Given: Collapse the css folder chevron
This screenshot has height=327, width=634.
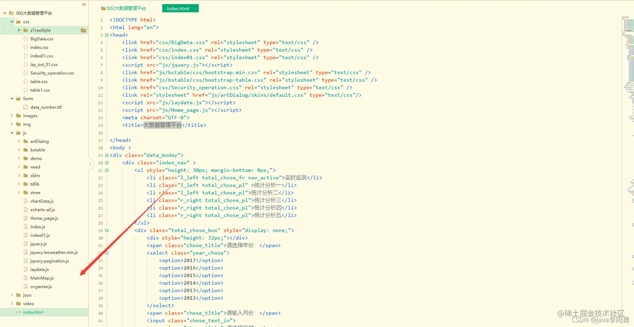Looking at the screenshot, I should point(12,22).
